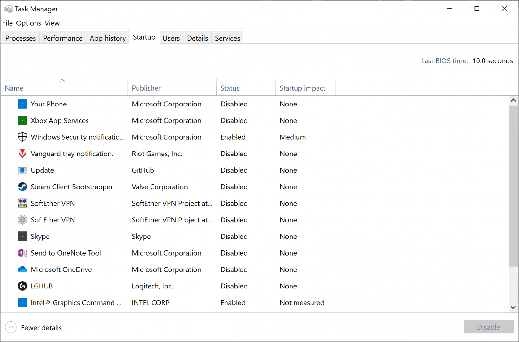This screenshot has height=342, width=519.
Task: Open the Options menu
Action: 29,23
